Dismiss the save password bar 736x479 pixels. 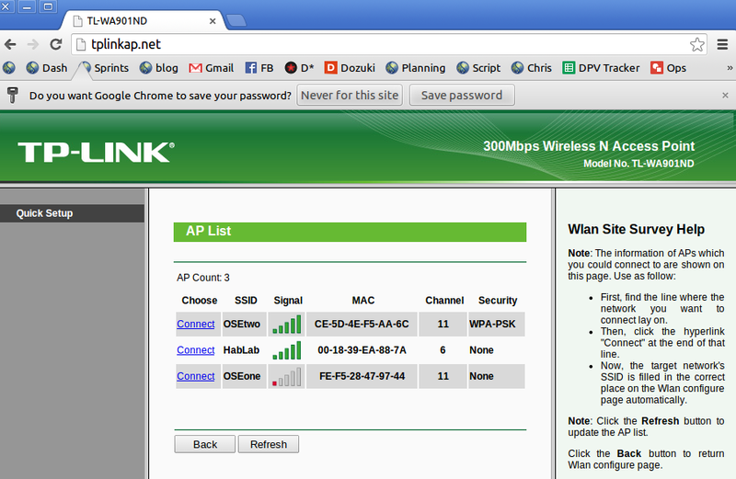click(725, 96)
